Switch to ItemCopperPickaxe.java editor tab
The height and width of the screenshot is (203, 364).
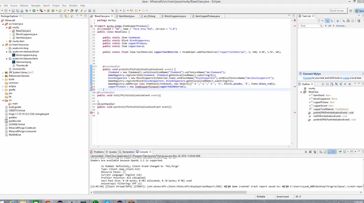pos(207,16)
